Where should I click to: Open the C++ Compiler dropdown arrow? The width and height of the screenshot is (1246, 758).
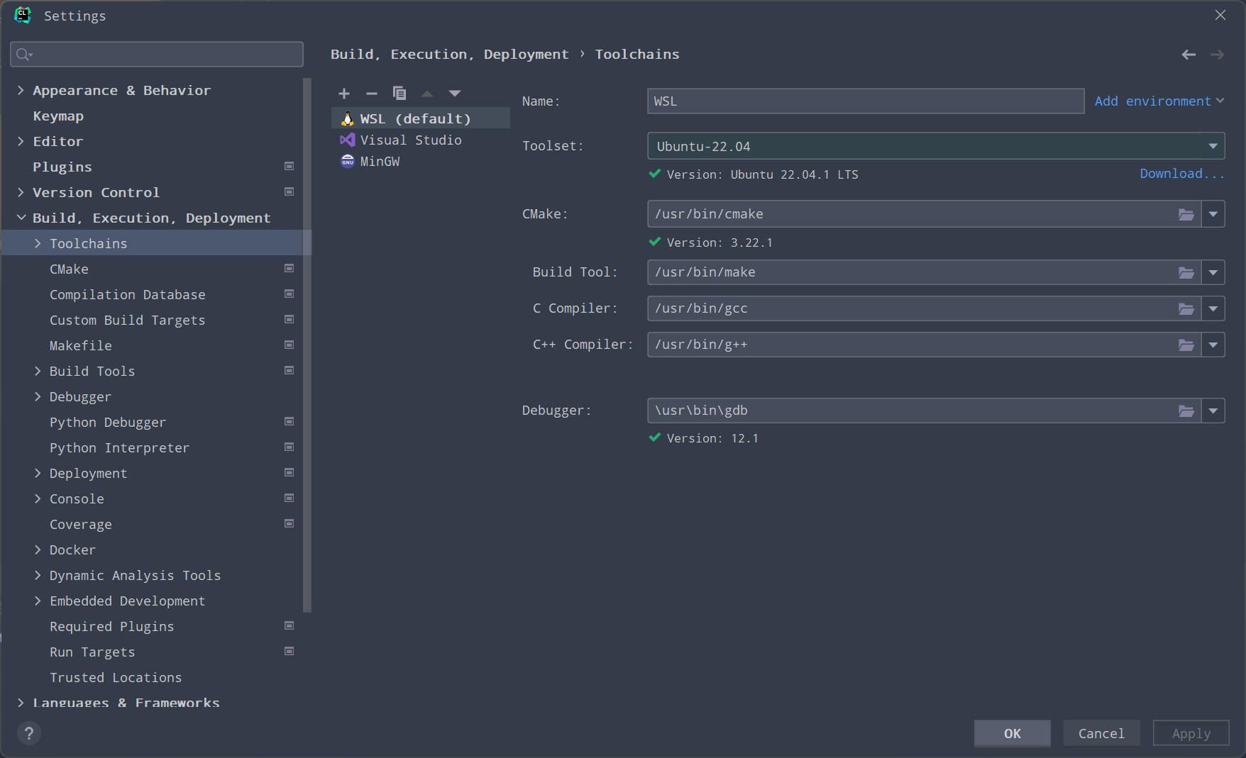[x=1213, y=345]
